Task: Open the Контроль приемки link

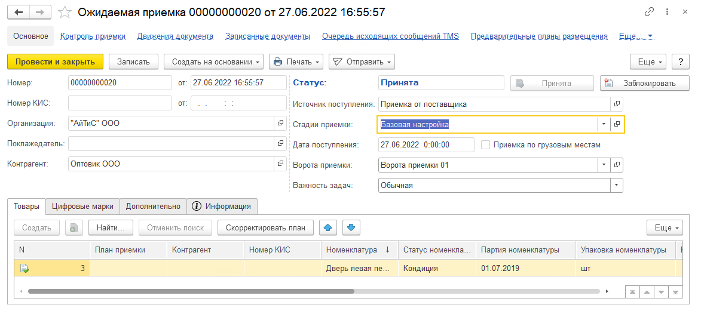Action: coord(93,36)
